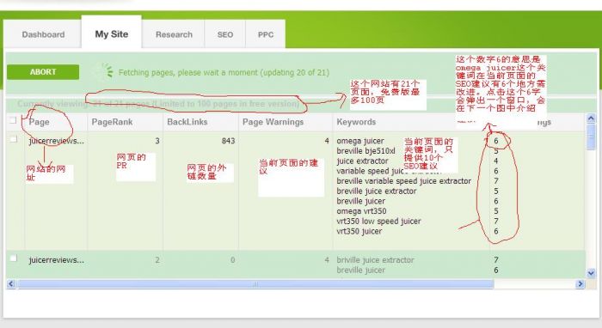Click the vertical scrollbar up arrow

591,118
